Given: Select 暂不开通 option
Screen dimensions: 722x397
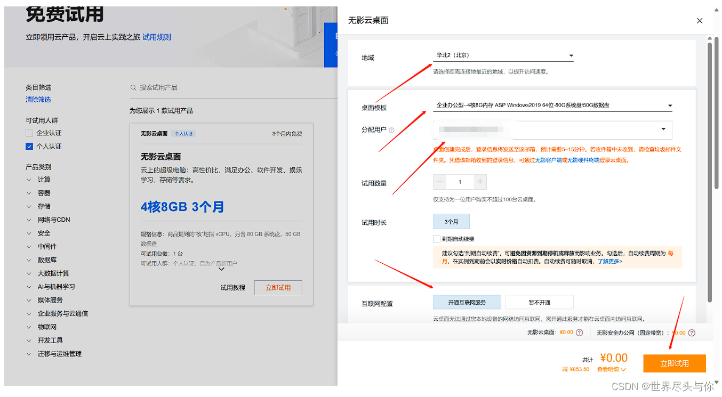Looking at the screenshot, I should (x=540, y=302).
